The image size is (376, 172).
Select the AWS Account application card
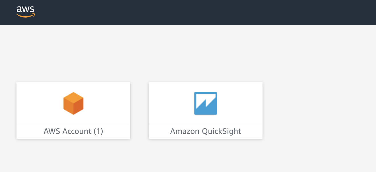73,110
